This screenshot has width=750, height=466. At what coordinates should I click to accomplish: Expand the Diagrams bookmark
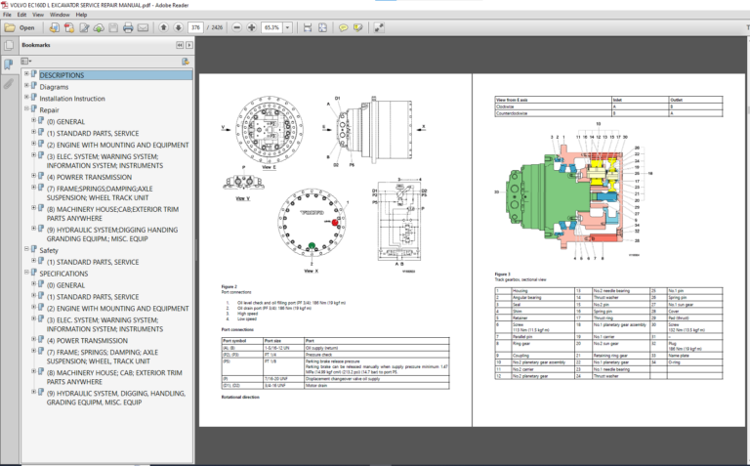27,87
